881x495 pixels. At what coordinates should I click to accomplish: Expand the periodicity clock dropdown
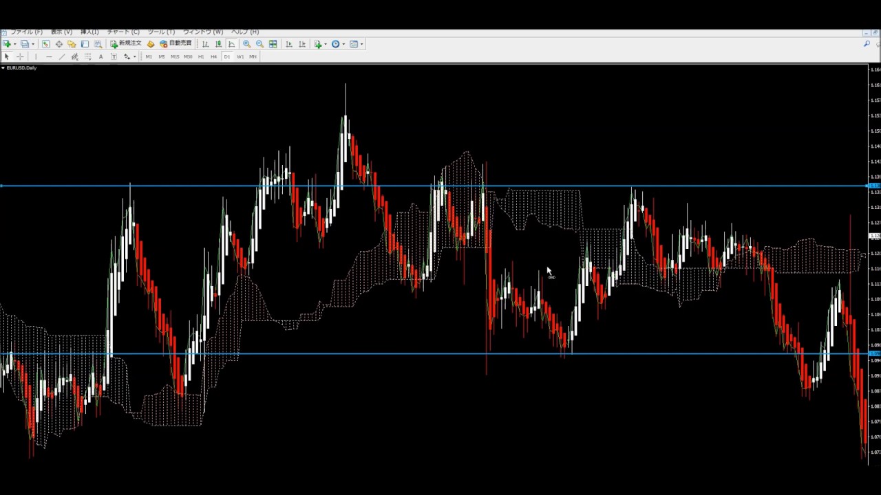click(x=343, y=44)
